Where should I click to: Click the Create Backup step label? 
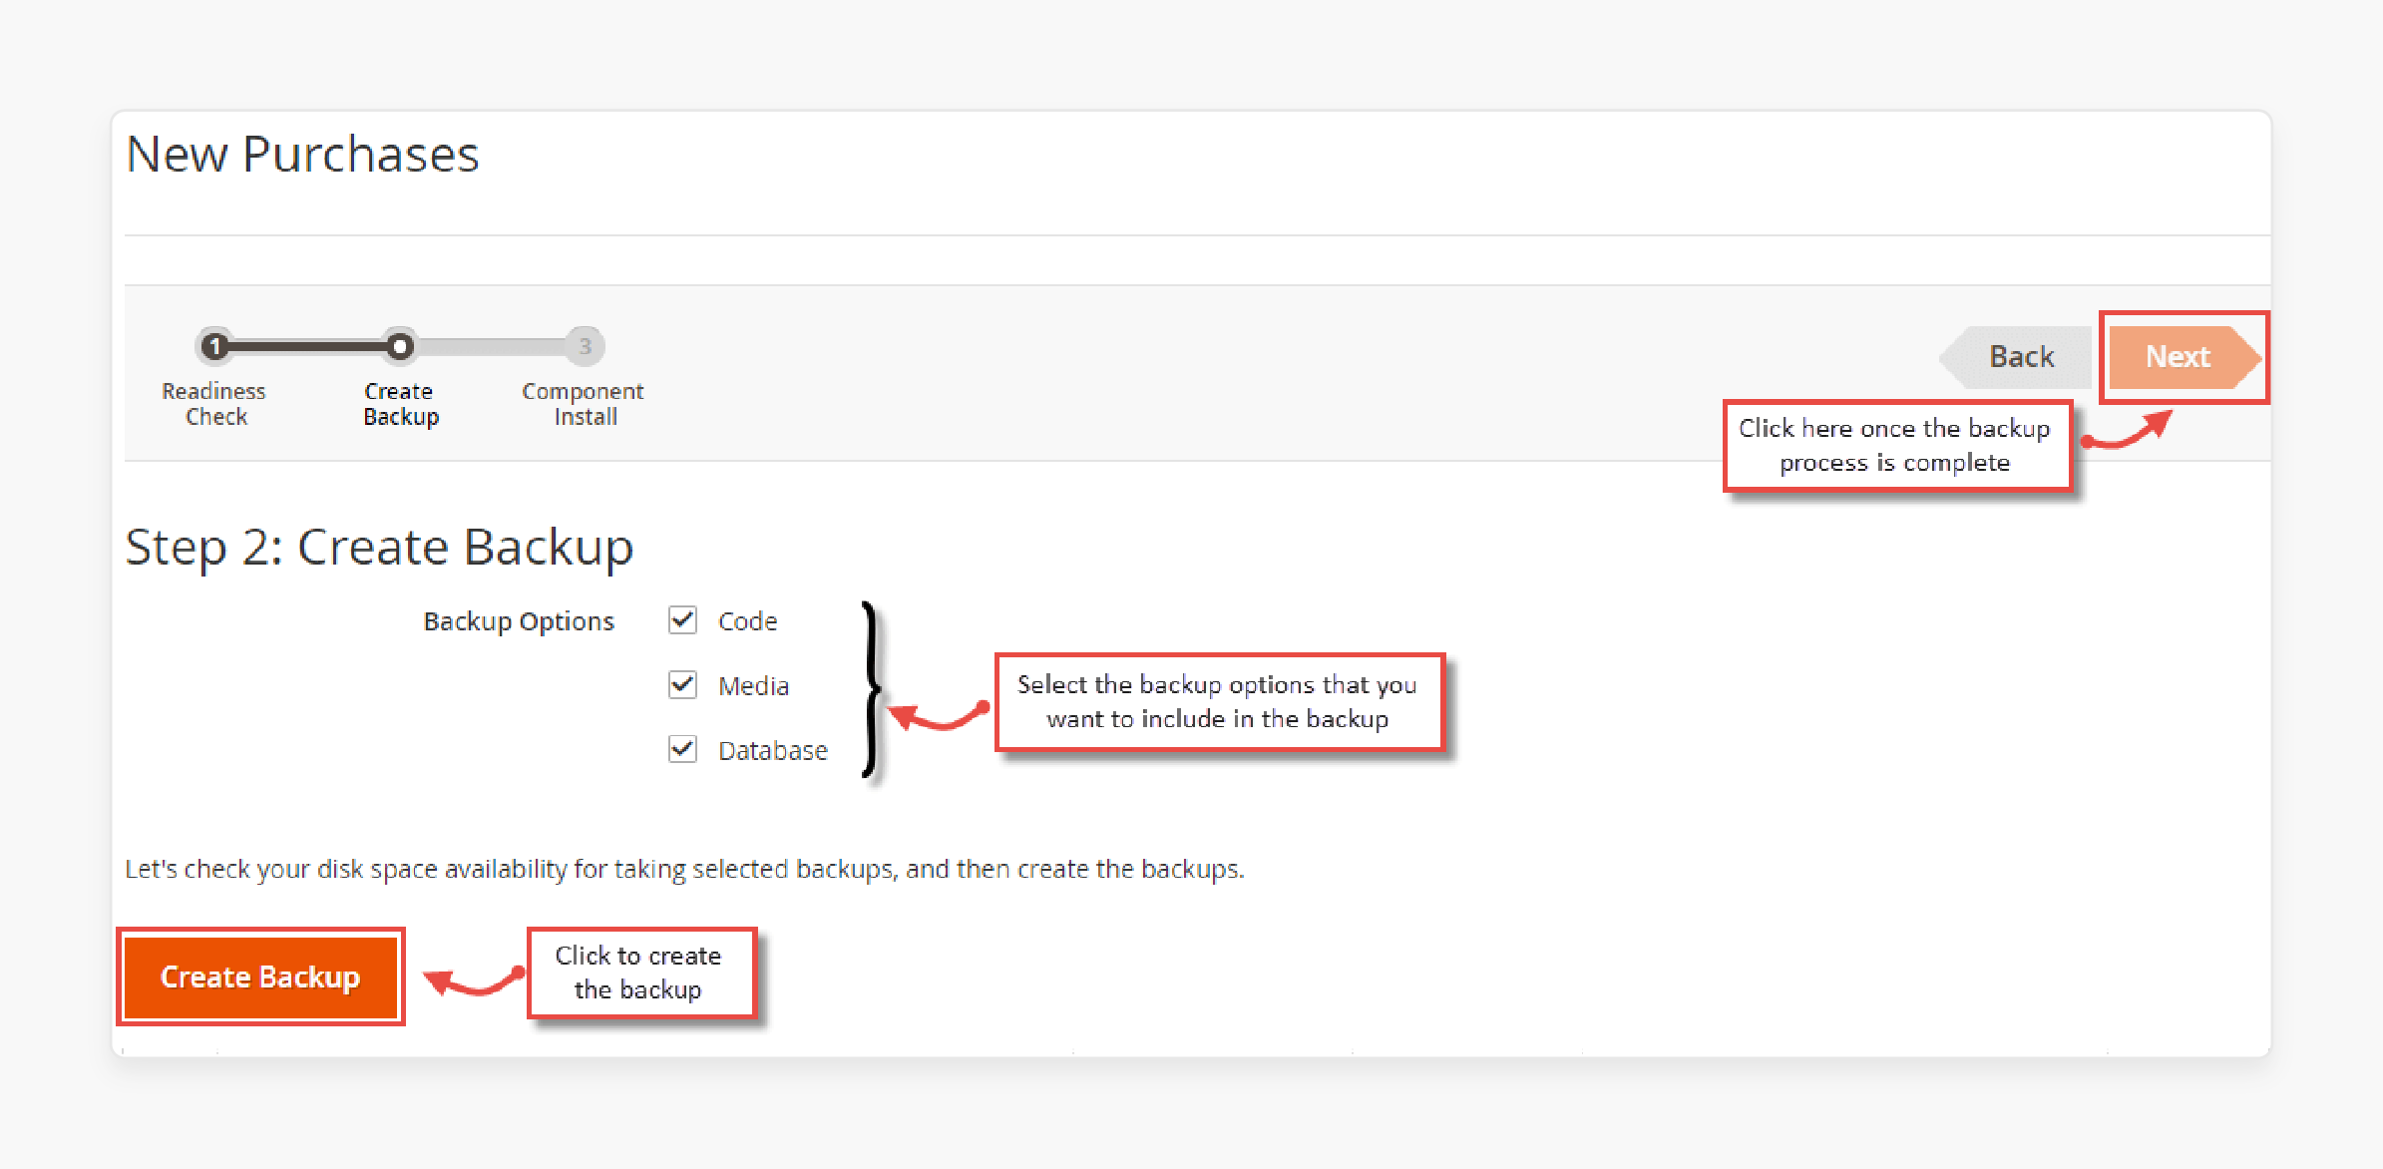pos(400,404)
